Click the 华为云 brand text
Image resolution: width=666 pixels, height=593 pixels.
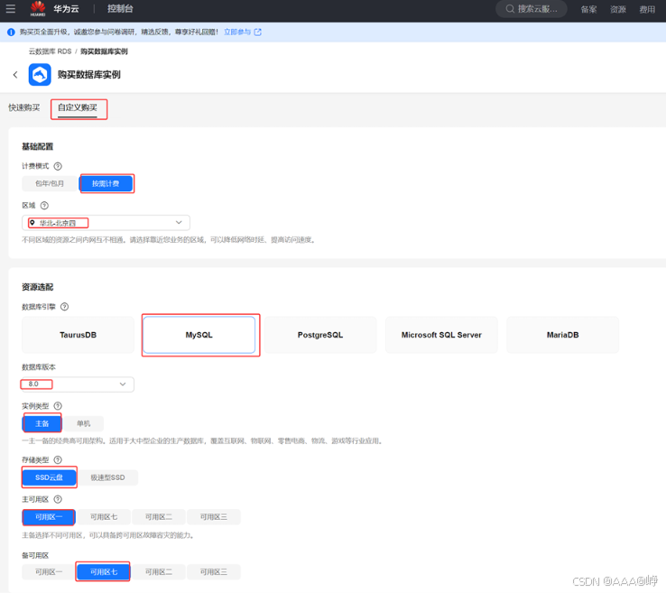click(66, 8)
